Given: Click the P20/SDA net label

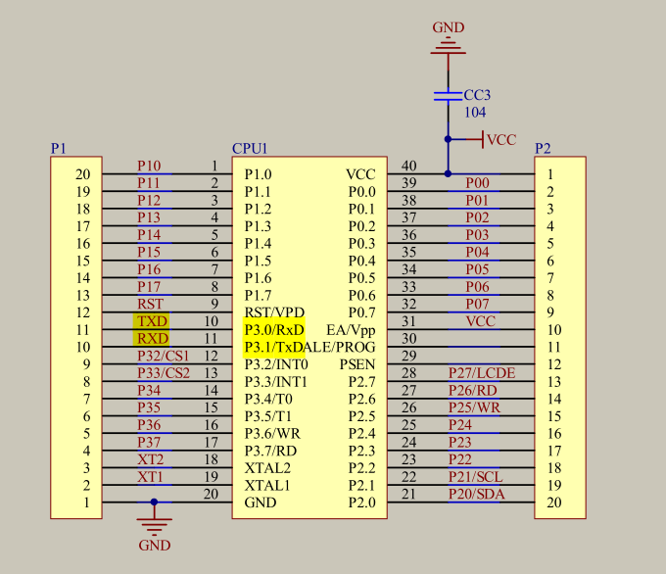Looking at the screenshot, I should (477, 494).
